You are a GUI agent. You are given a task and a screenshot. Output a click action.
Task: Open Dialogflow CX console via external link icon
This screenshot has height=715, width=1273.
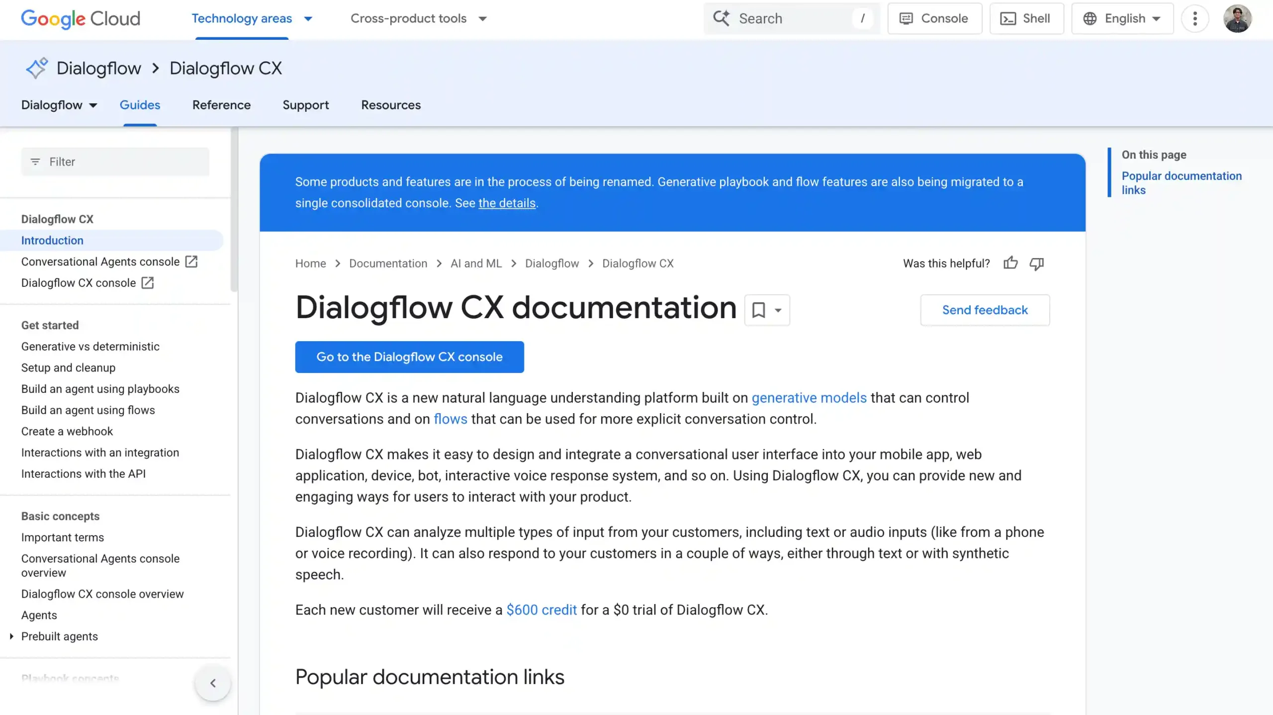(148, 282)
